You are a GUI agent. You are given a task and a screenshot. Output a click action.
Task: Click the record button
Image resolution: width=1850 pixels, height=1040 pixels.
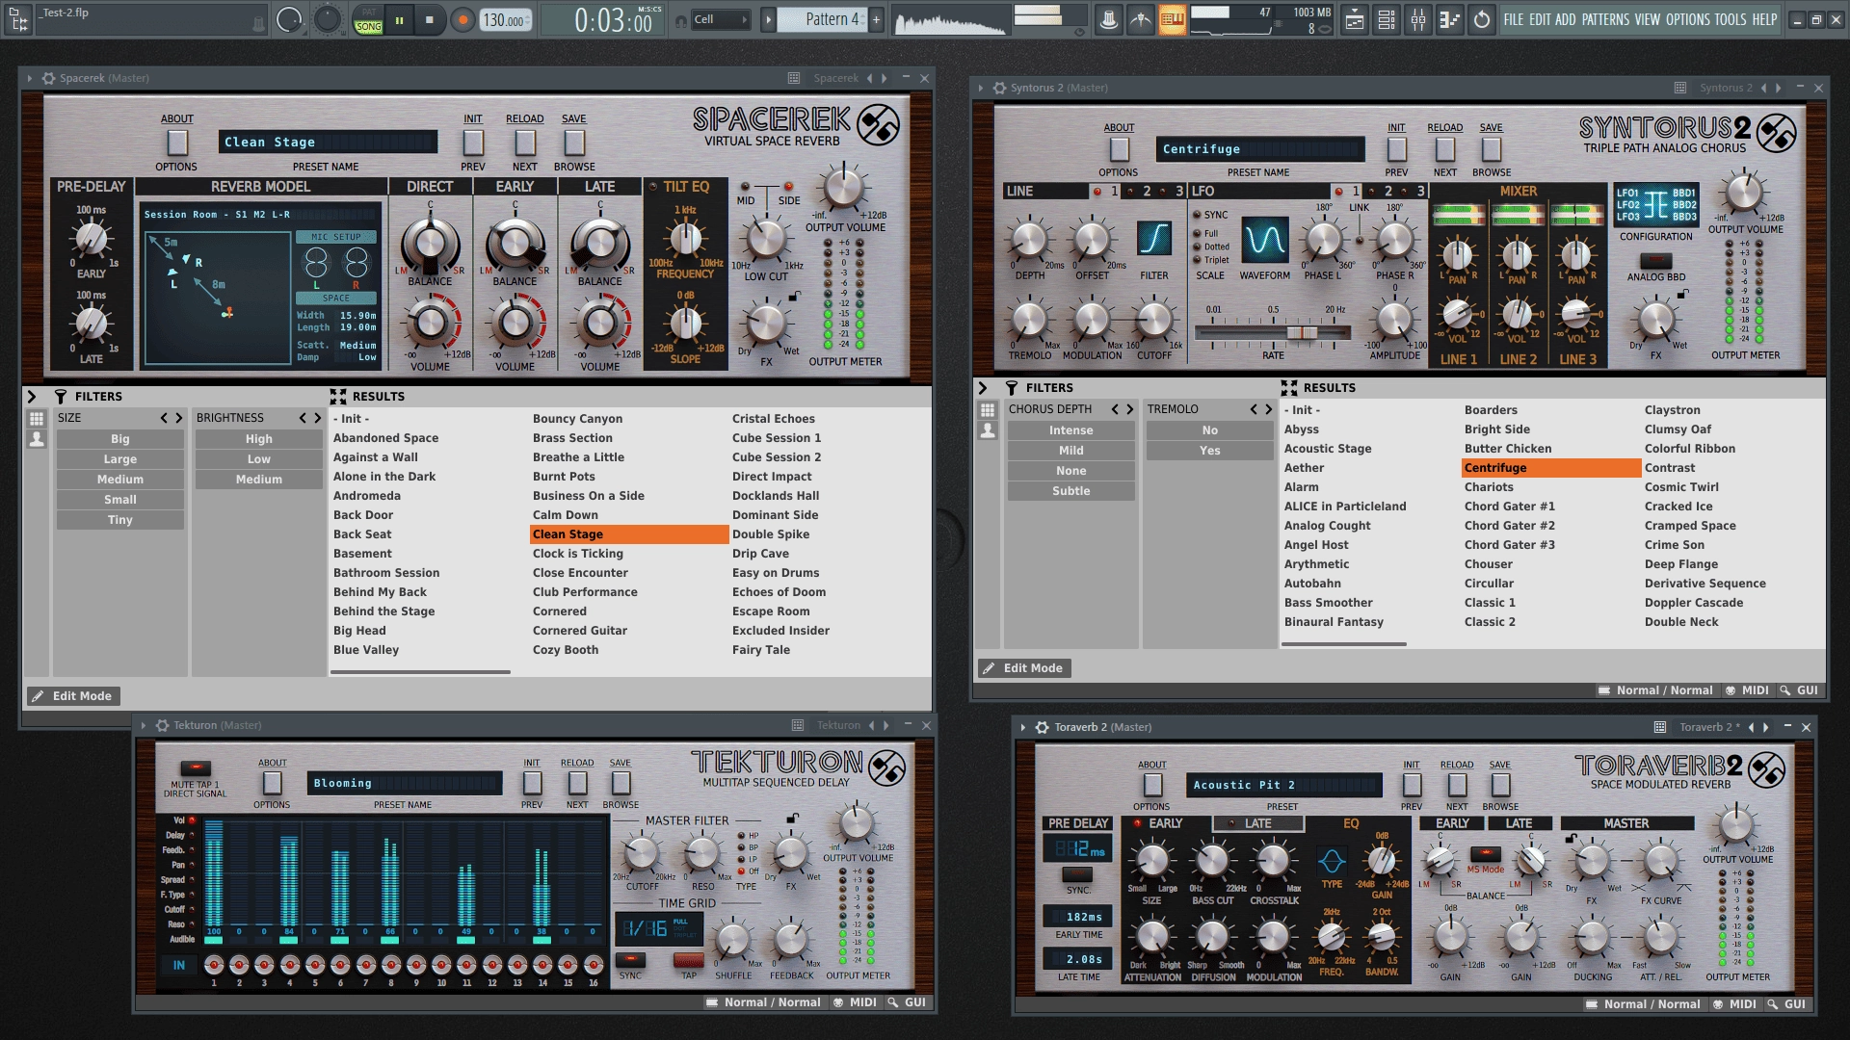[x=463, y=19]
